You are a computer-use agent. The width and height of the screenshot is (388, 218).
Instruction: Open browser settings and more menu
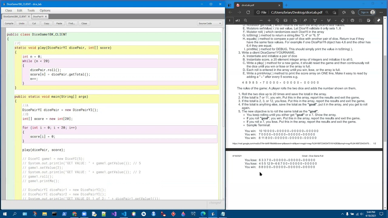tap(381, 12)
